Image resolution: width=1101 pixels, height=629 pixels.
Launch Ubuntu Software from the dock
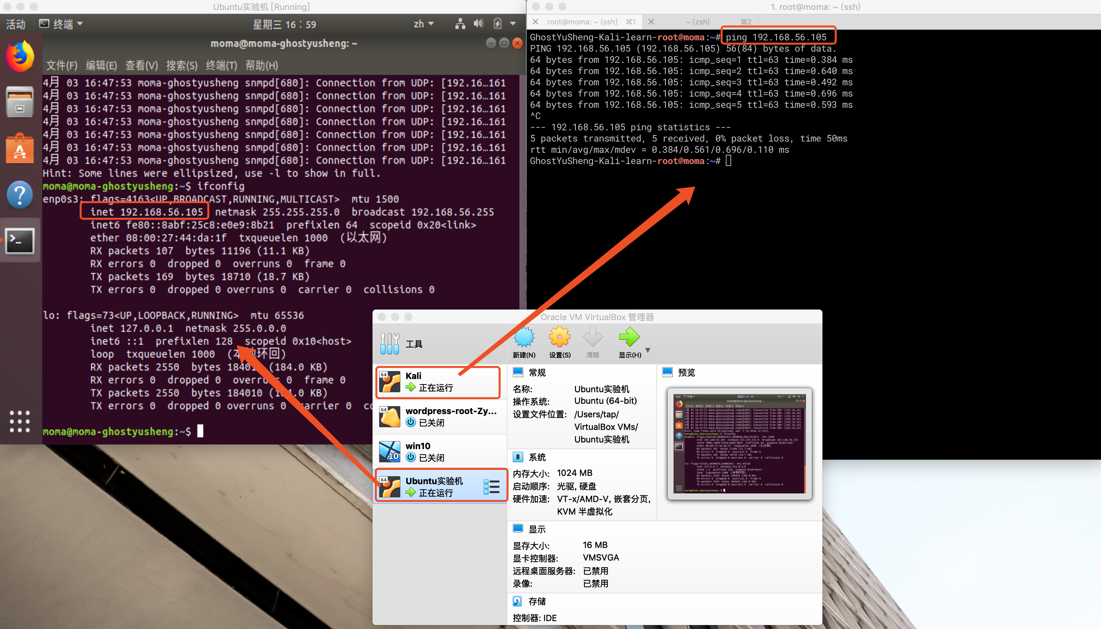click(20, 148)
